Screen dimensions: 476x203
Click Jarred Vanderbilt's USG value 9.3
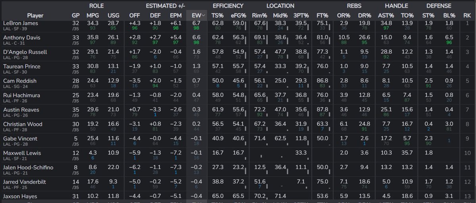tap(113, 182)
